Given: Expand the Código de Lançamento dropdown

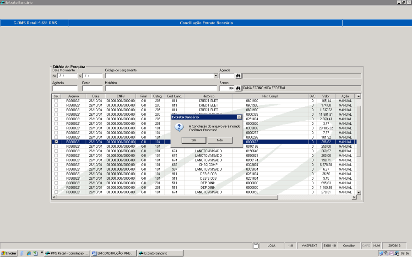Looking at the screenshot, I should coord(216,76).
